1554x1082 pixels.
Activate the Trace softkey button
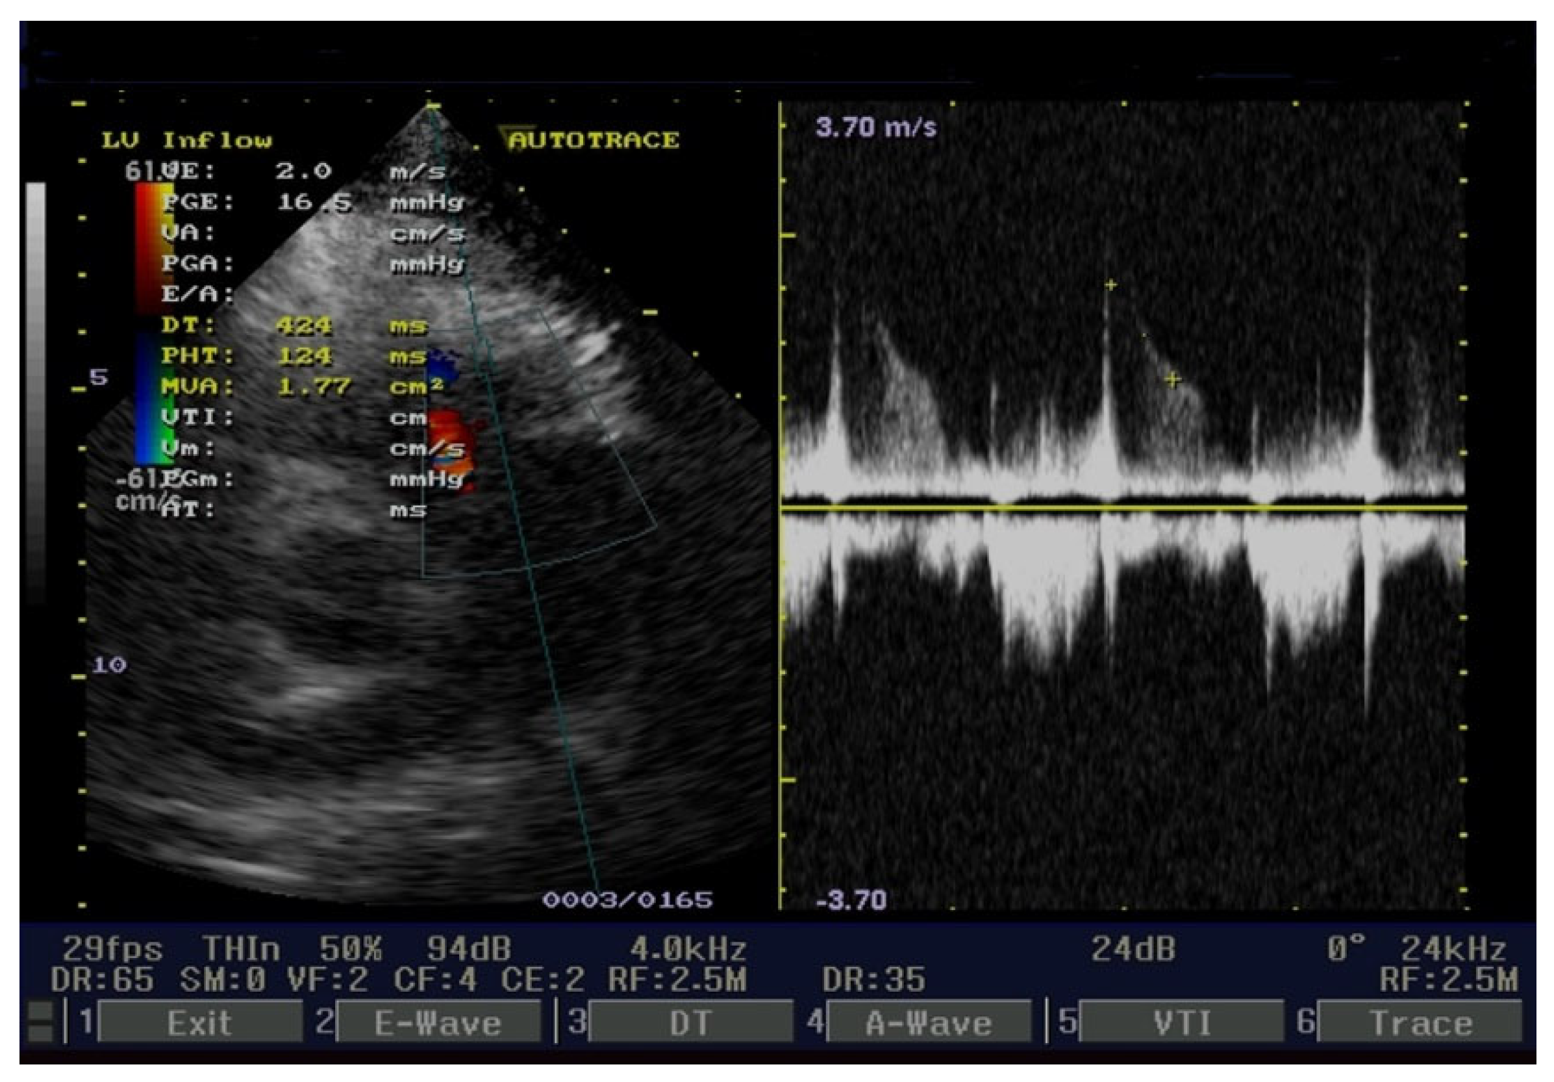point(1420,1022)
